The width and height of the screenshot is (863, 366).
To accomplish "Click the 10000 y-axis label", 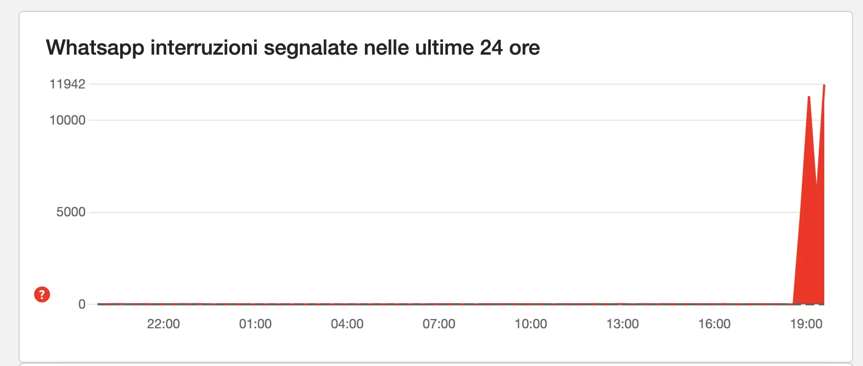I will 67,120.
